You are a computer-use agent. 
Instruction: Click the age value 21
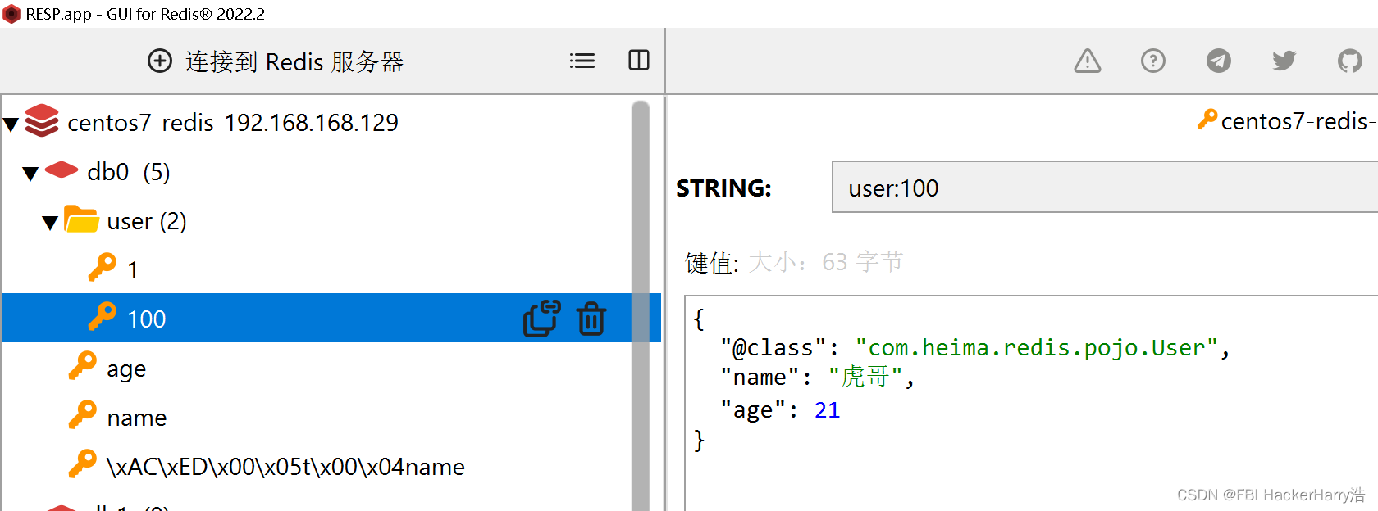pos(827,409)
